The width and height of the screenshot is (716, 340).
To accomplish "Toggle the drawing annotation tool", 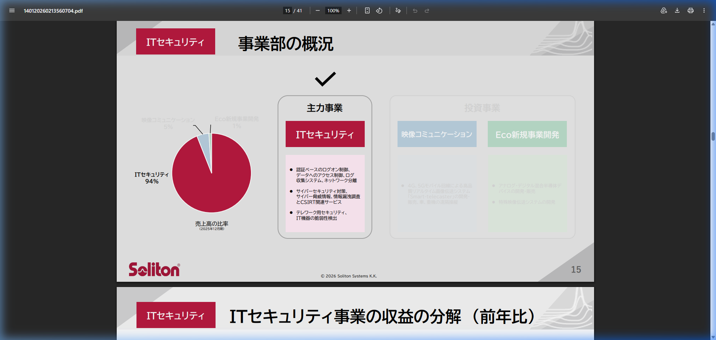I will coord(398,10).
